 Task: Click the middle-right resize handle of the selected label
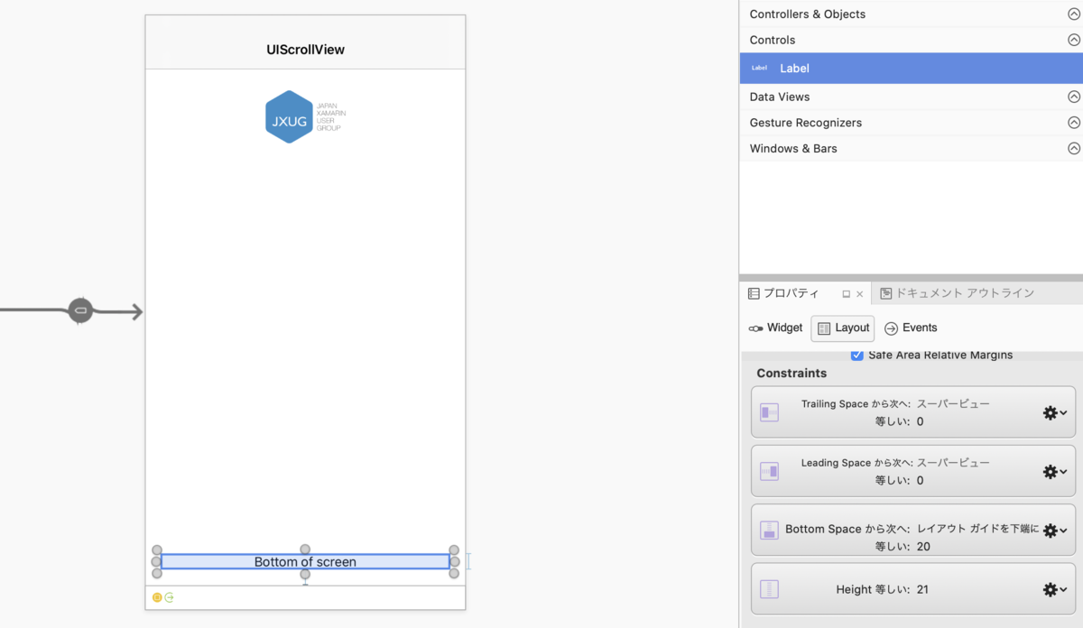[x=455, y=561]
